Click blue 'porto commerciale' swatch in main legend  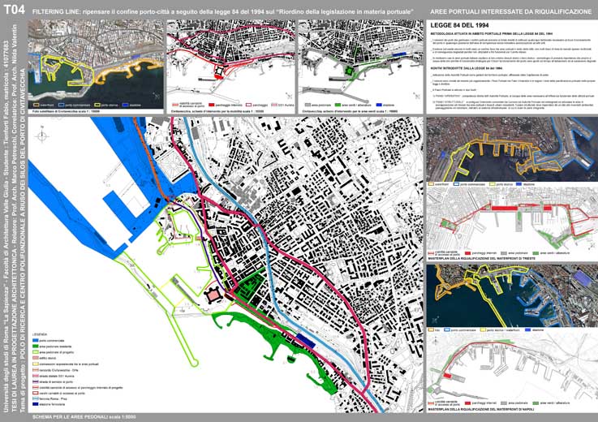36,340
